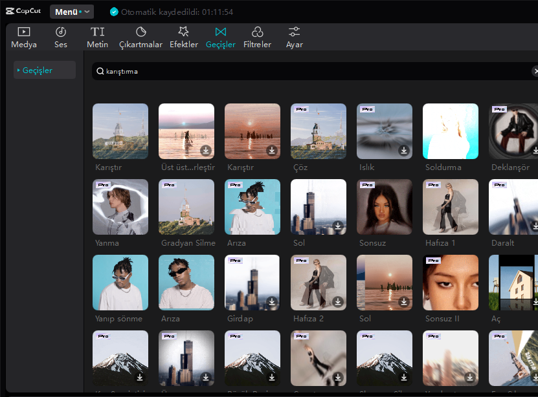Open the Menü dropdown

[72, 12]
